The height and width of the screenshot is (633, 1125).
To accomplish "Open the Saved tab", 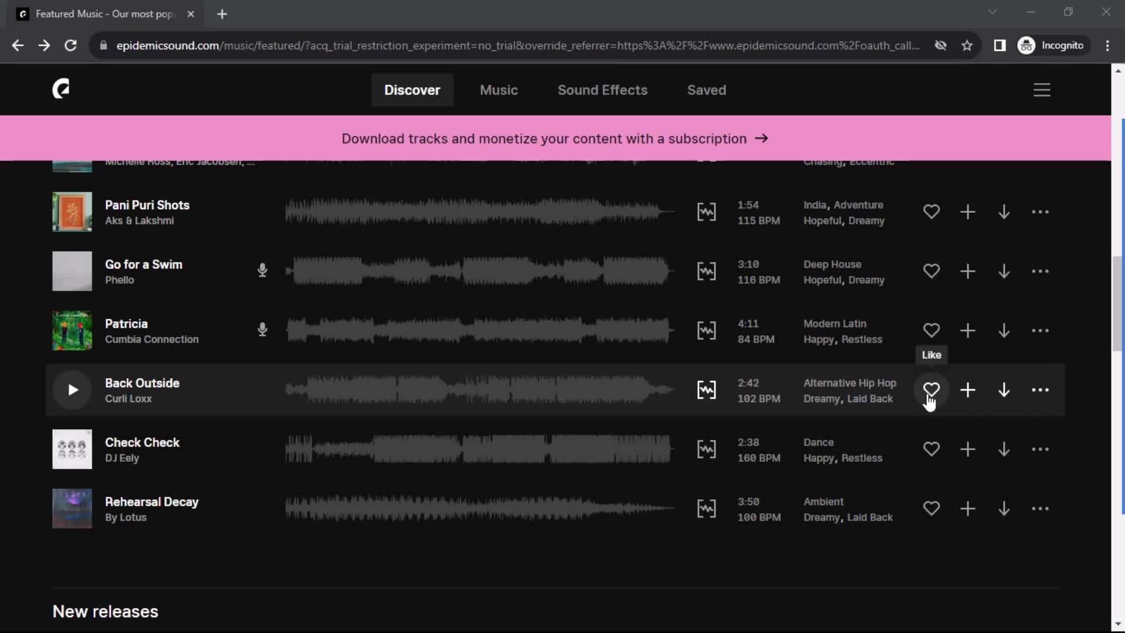I will click(706, 90).
